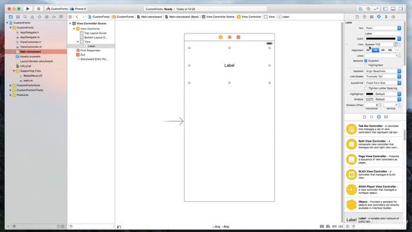Show the Code Snippet library tab
The width and height of the screenshot is (412, 232).
pos(371,117)
